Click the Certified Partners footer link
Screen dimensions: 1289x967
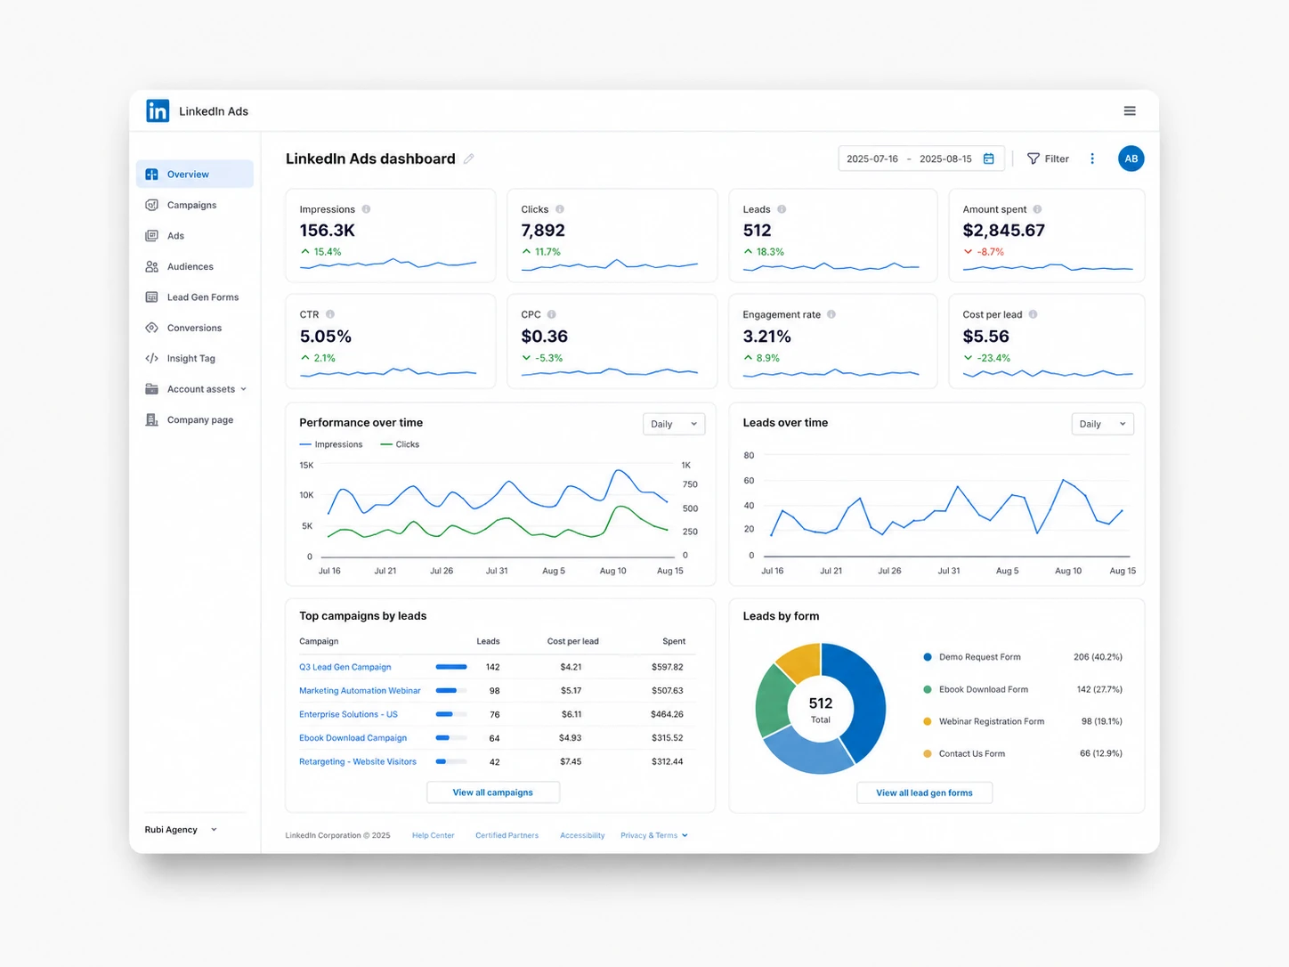(507, 835)
